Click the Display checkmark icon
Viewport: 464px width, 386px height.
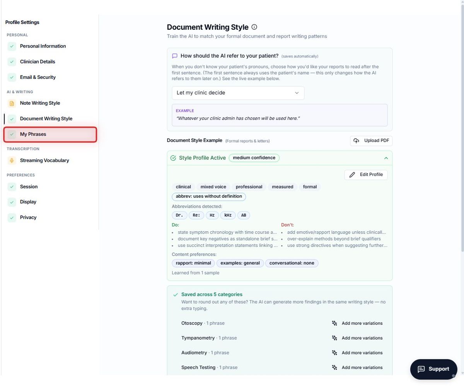[12, 202]
